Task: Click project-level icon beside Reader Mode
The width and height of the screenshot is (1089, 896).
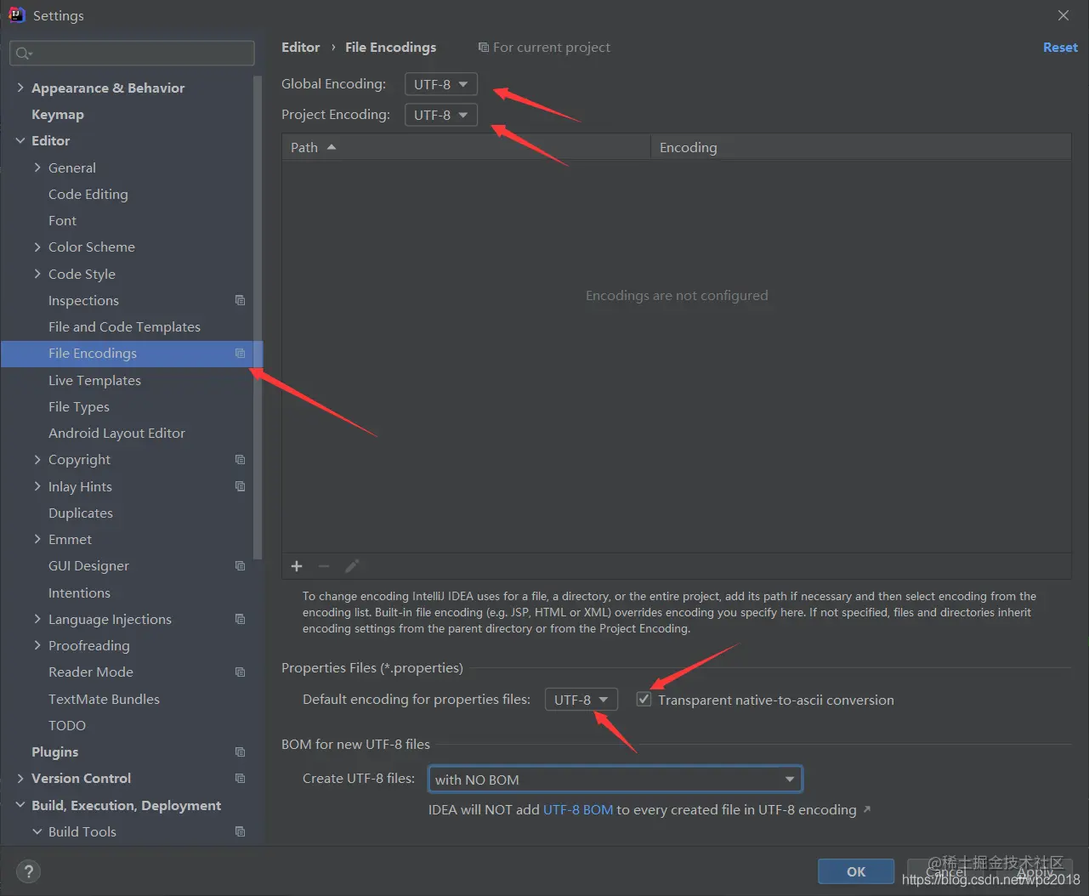Action: pos(240,672)
